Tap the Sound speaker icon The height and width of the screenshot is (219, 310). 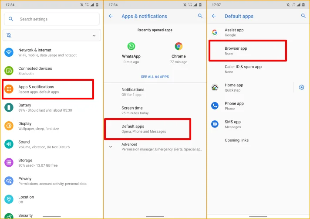pos(9,144)
